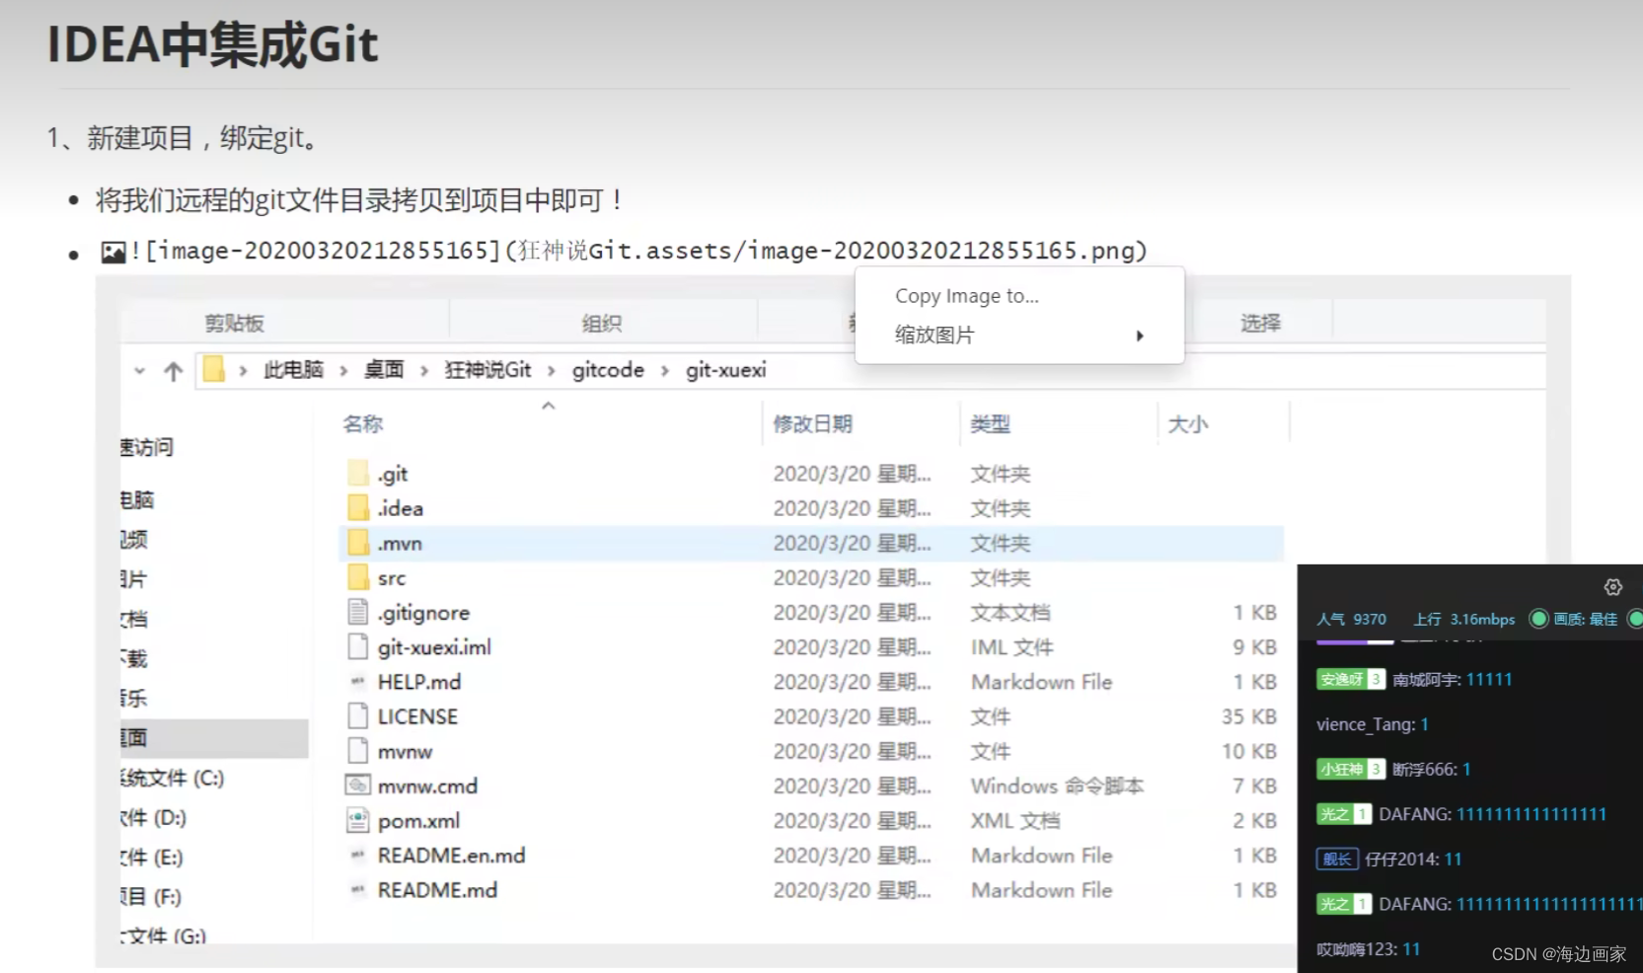Screen dimensions: 1643x973
Task: Open the 组织 ribbon group
Action: pyautogui.click(x=602, y=323)
